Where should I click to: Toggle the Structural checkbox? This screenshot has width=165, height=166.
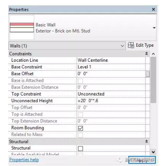click(x=80, y=148)
